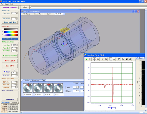Select the axes scroll crosshair tool
The width and height of the screenshot is (147, 114).
(94, 59)
